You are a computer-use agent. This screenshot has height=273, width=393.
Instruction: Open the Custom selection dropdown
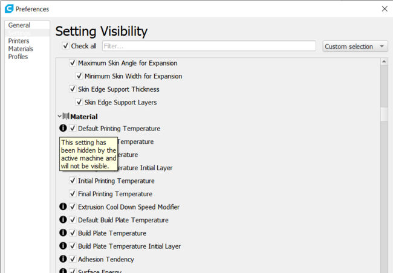(x=356, y=47)
